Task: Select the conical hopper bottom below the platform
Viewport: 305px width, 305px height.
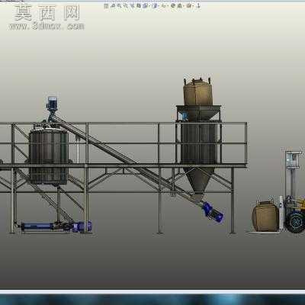Action: point(199,180)
